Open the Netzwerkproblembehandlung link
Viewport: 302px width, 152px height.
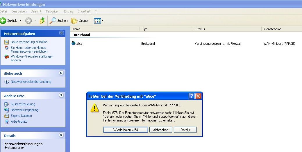31,82
